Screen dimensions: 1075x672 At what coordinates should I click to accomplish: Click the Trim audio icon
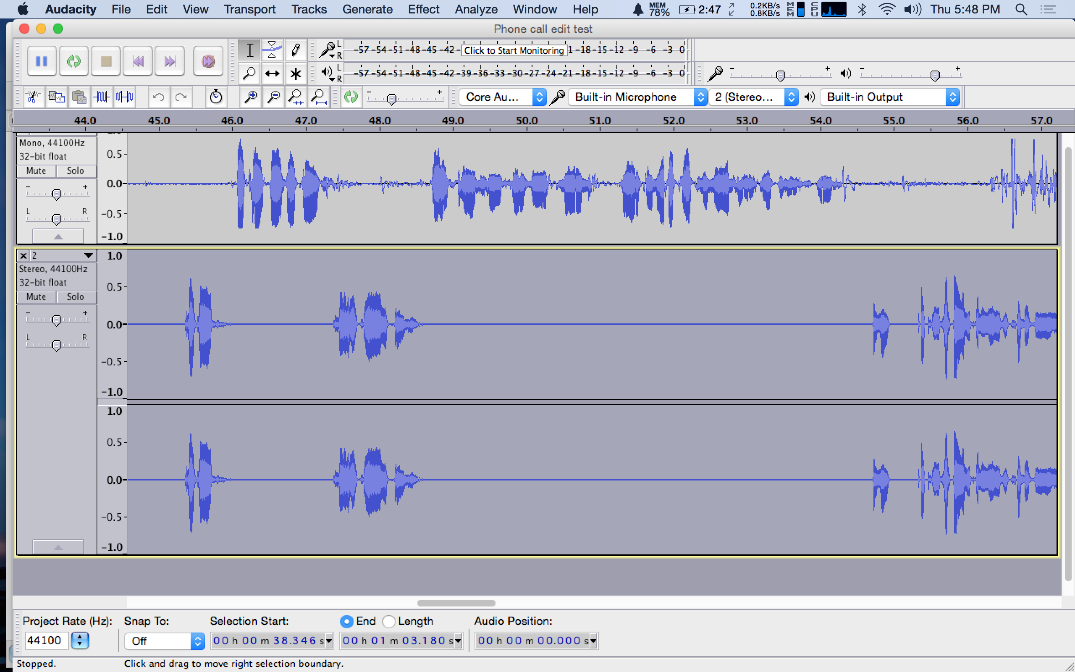click(x=102, y=97)
